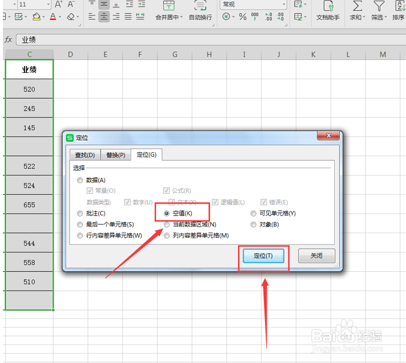Apply percent style

pyautogui.click(x=243, y=17)
